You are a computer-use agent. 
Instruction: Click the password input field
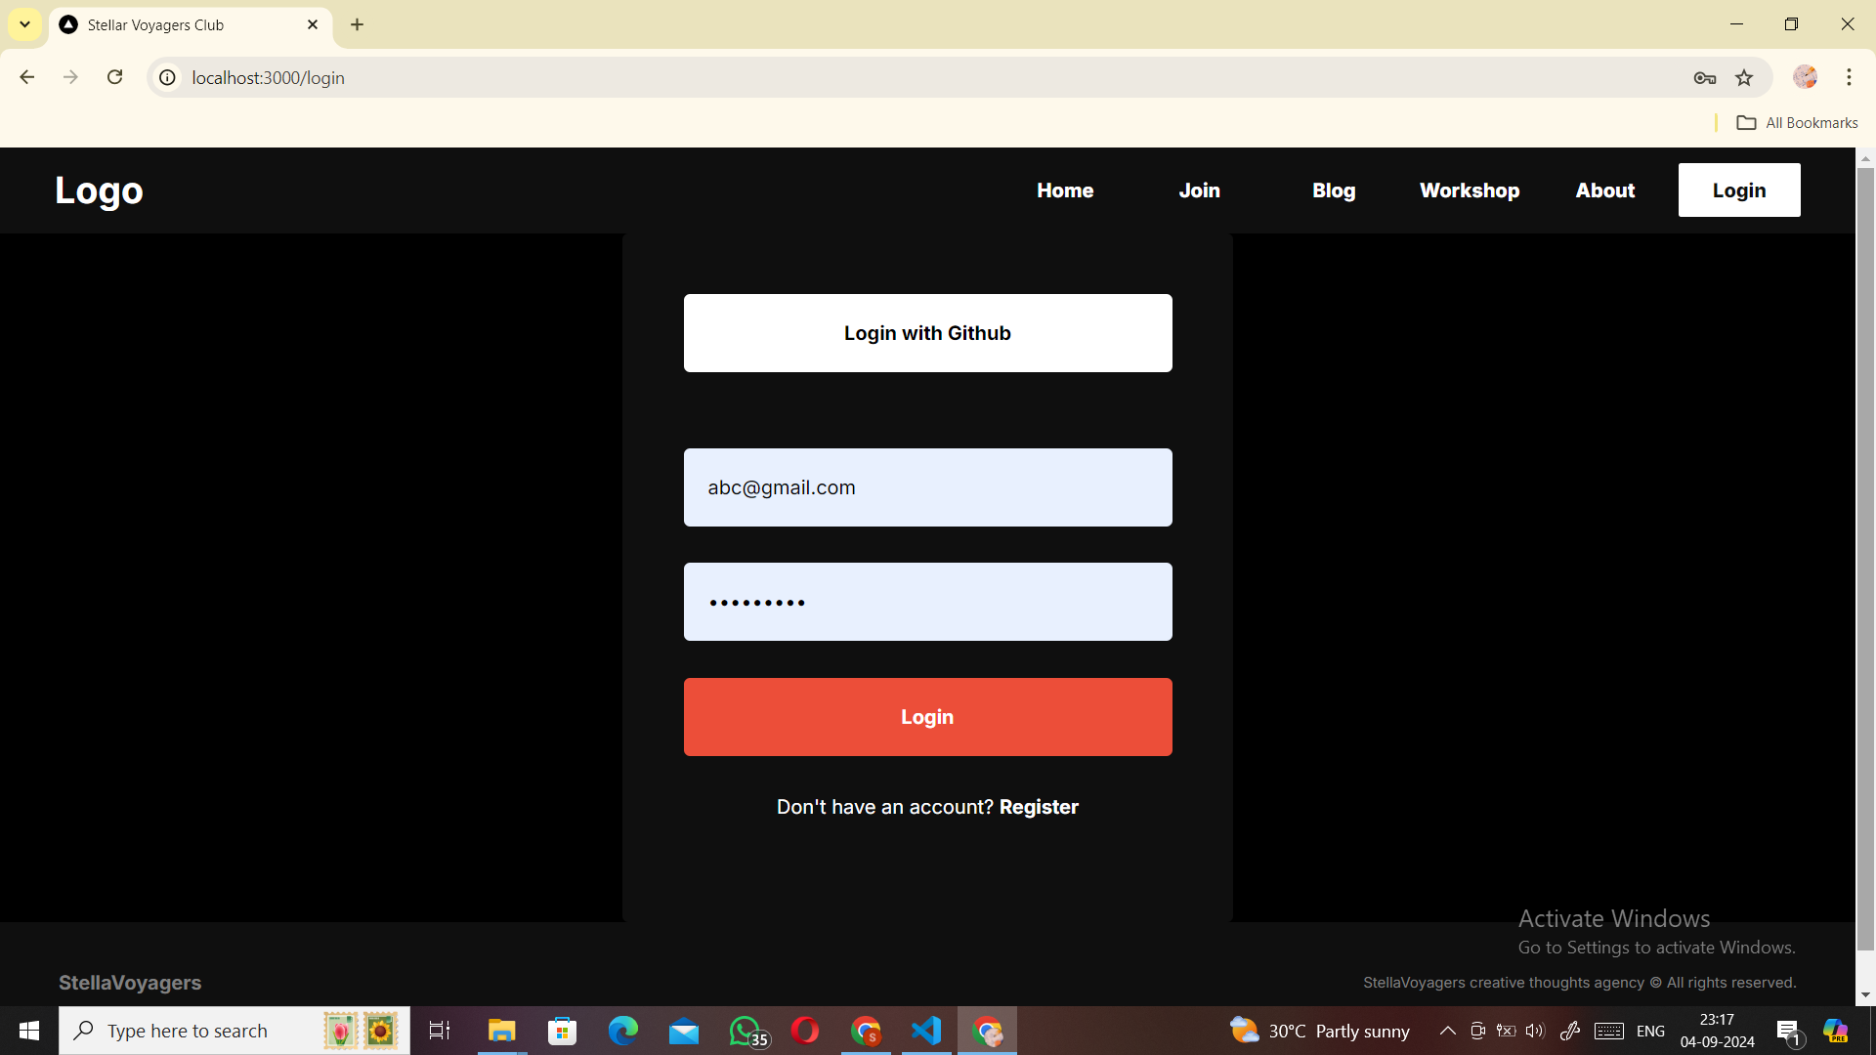pyautogui.click(x=927, y=602)
